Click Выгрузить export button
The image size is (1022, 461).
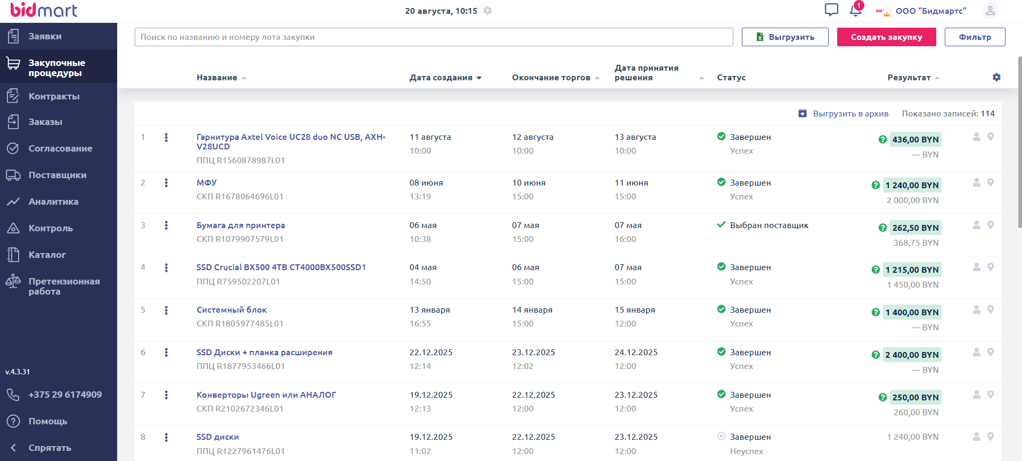pyautogui.click(x=785, y=37)
